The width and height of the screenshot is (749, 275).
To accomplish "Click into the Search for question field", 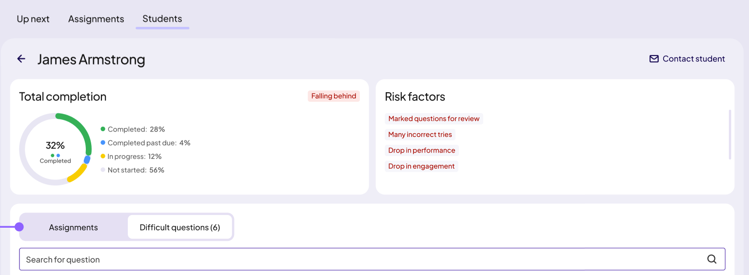I will (372, 259).
